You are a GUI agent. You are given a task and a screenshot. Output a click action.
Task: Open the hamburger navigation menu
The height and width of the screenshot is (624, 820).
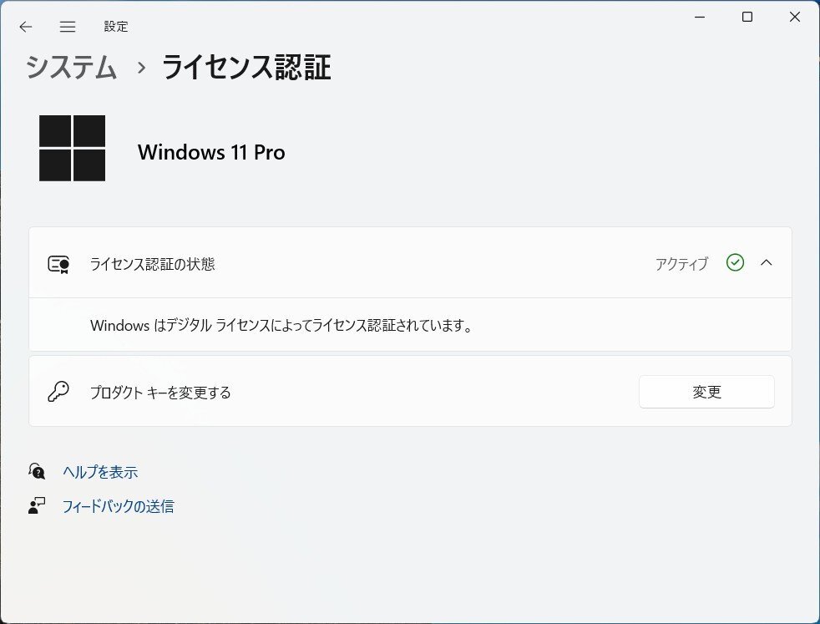[68, 27]
